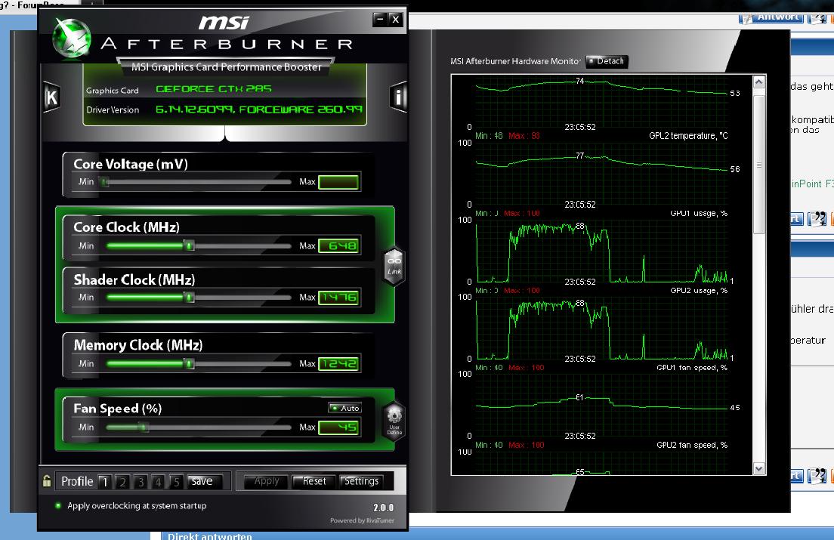
Task: Click the driver version text 6.14.12.6099
Action: pyautogui.click(x=194, y=110)
